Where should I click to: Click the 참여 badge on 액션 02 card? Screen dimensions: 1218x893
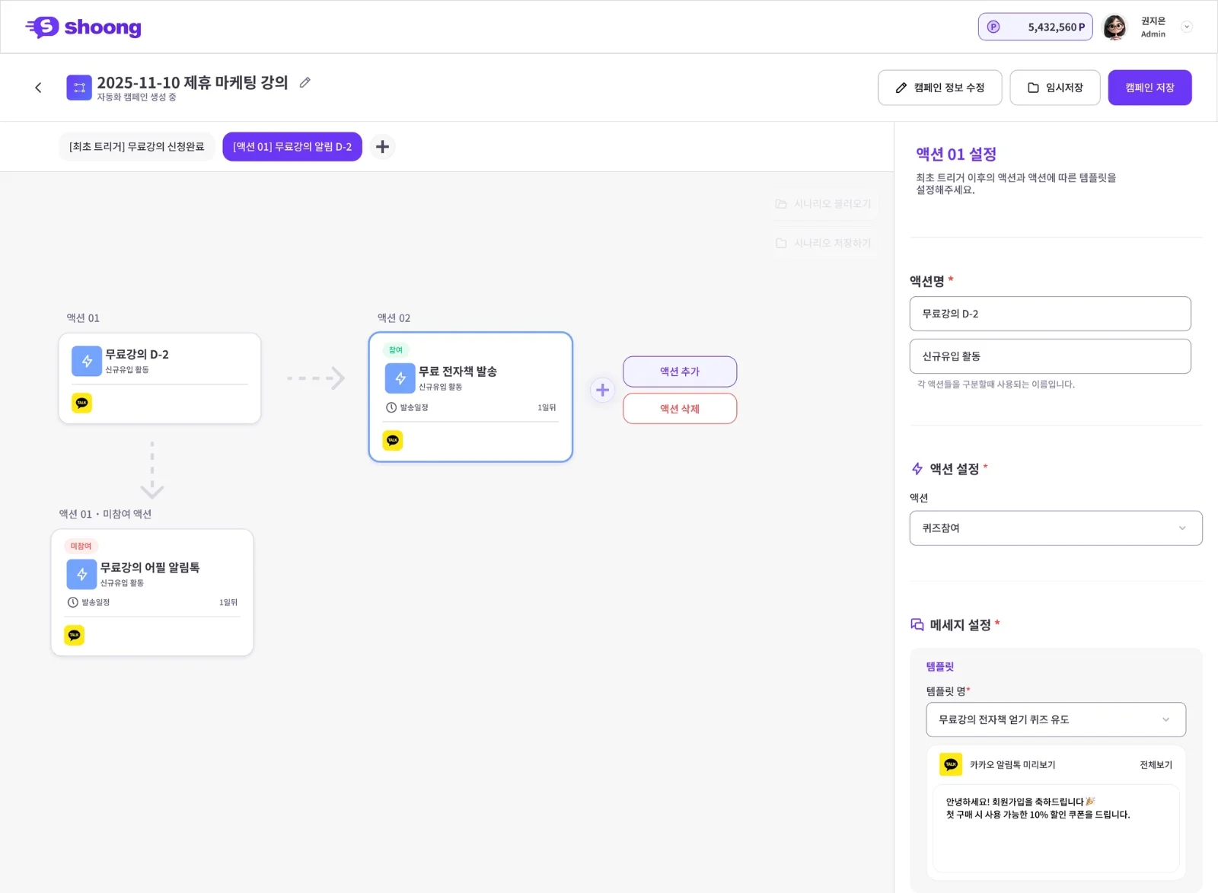(396, 350)
